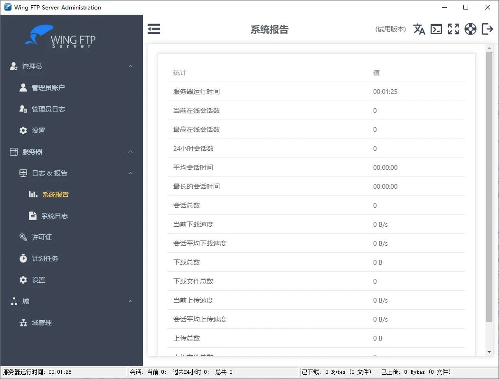Click status bar 已下载 entry
This screenshot has width=499, height=379.
pyautogui.click(x=338, y=372)
